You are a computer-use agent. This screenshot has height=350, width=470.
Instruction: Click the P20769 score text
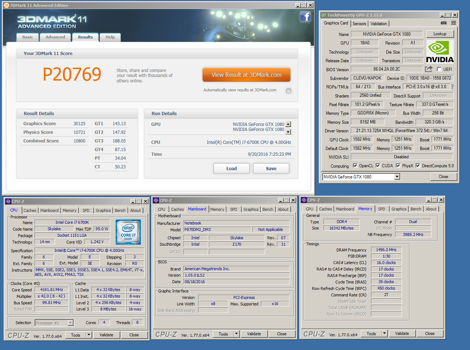[72, 74]
